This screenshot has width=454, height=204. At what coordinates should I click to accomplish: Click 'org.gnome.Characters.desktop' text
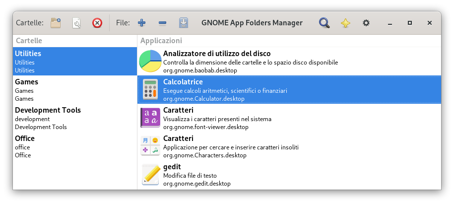coord(205,155)
